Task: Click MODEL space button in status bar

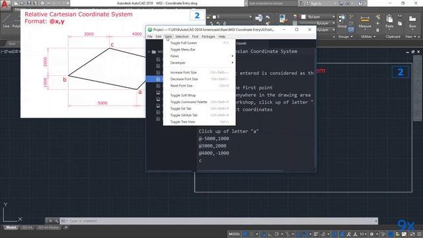Action: coord(234,234)
